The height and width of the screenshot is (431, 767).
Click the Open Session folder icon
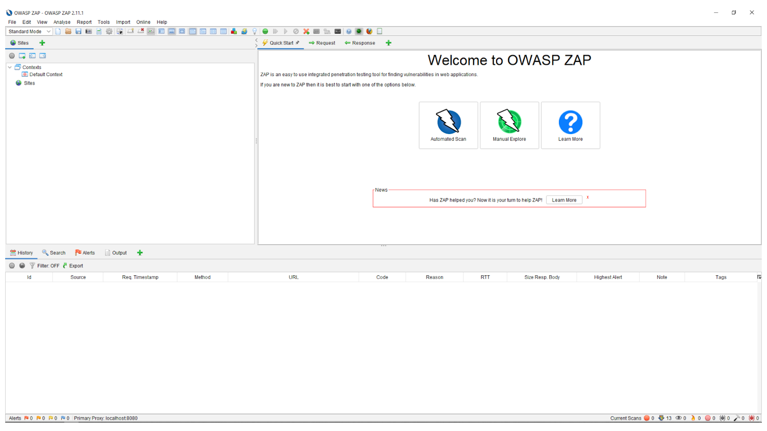(68, 31)
